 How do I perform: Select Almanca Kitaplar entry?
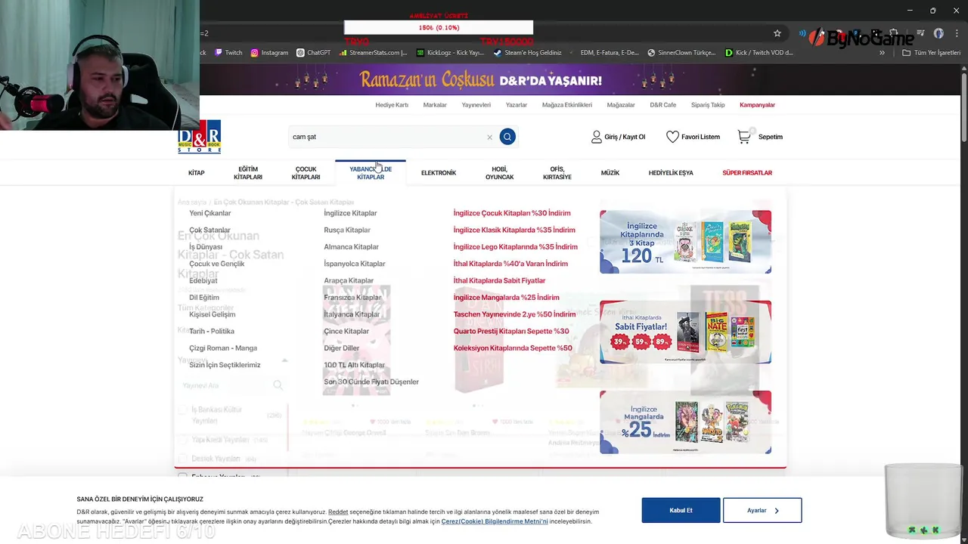(x=352, y=247)
